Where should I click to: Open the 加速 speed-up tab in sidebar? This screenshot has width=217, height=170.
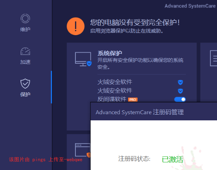pyautogui.click(x=25, y=56)
